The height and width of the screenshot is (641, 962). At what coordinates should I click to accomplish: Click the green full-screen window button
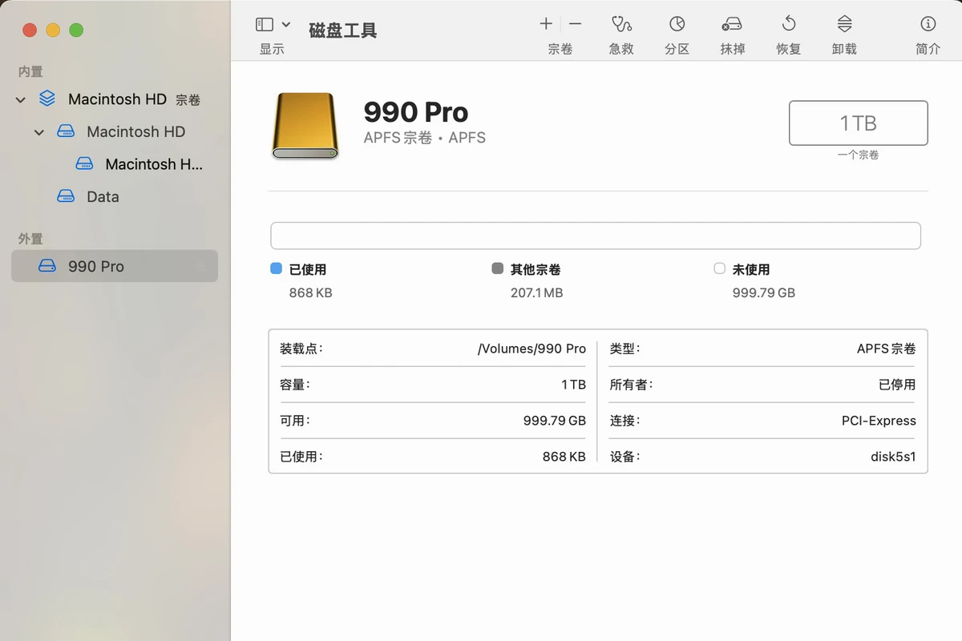tap(76, 30)
